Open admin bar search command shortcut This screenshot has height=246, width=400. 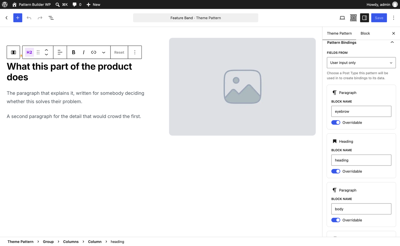pyautogui.click(x=62, y=4)
